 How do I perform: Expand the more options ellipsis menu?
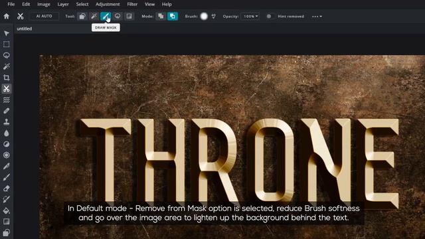(317, 17)
